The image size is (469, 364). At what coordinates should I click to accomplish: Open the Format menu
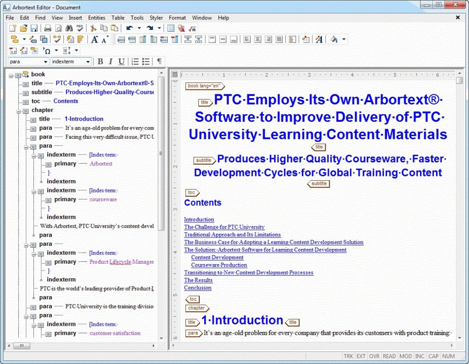pos(177,18)
